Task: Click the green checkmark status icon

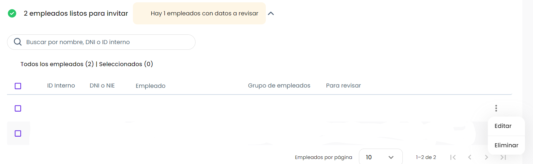Action: pos(12,13)
